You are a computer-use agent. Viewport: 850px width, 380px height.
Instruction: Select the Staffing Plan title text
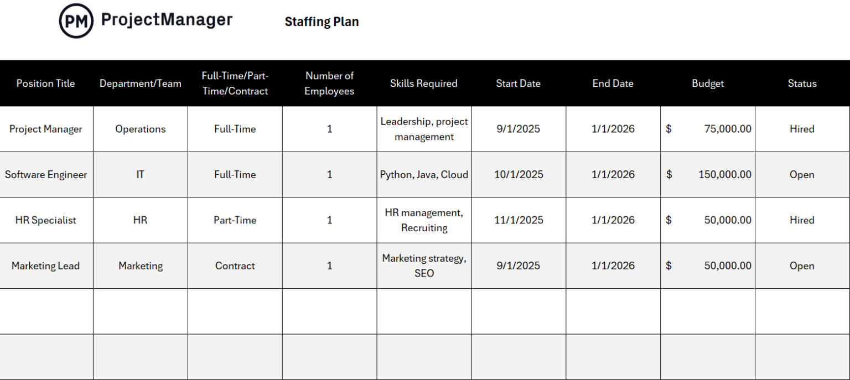[322, 22]
